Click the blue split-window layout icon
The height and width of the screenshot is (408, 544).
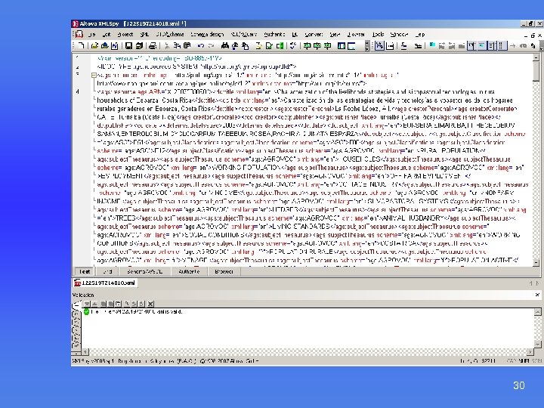click(342, 45)
